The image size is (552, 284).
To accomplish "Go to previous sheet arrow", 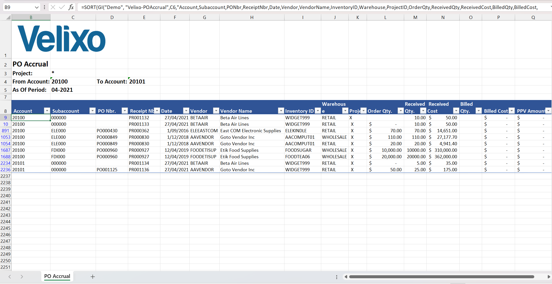I will point(10,277).
